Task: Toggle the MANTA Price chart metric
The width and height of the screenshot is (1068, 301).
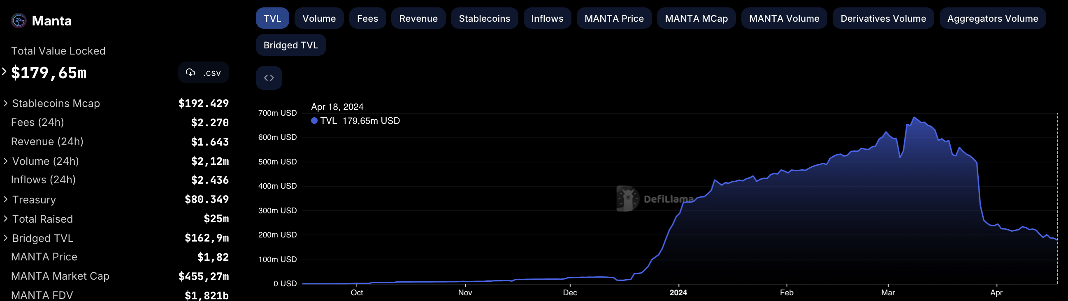Action: 614,18
